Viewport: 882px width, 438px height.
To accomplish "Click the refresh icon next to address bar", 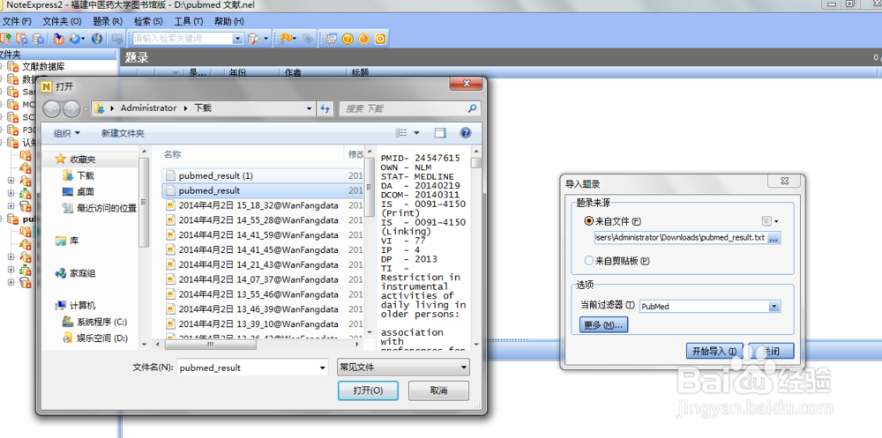I will 325,108.
